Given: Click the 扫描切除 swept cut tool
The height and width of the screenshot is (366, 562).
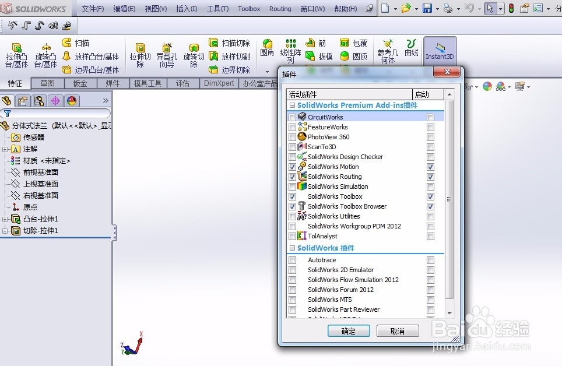Looking at the screenshot, I should (229, 43).
